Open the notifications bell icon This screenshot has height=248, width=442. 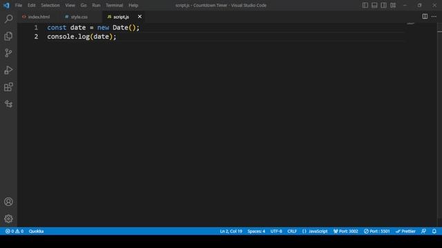[x=434, y=231]
